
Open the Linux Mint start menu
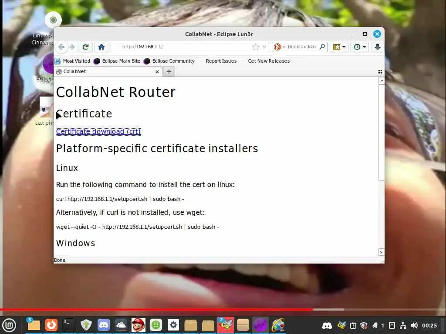9,325
